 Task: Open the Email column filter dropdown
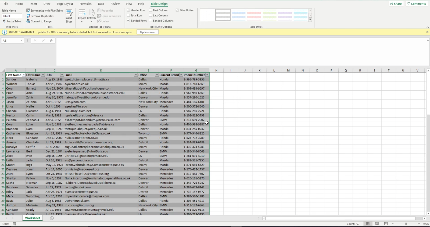click(x=136, y=75)
